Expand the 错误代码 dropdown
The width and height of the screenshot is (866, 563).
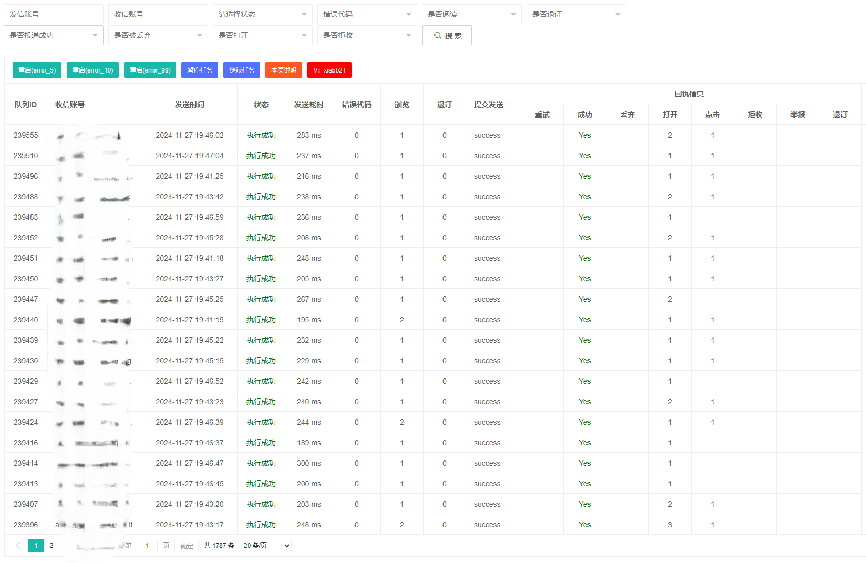367,14
